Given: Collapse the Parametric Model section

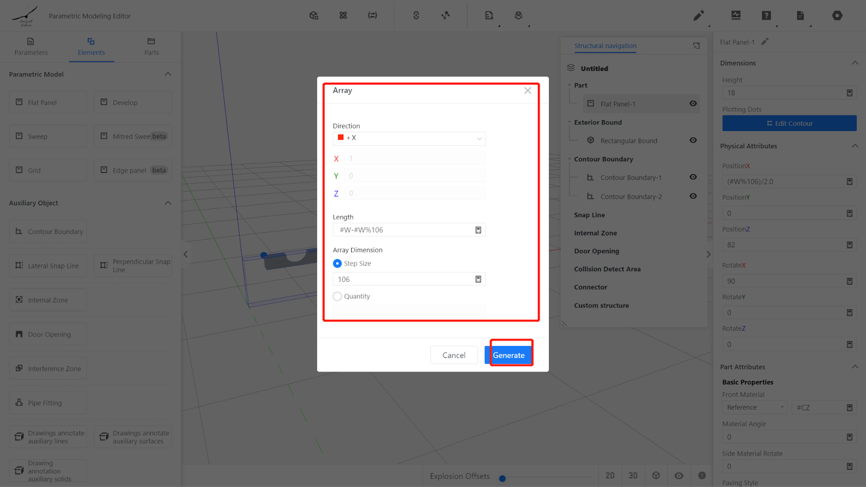Looking at the screenshot, I should [x=168, y=74].
